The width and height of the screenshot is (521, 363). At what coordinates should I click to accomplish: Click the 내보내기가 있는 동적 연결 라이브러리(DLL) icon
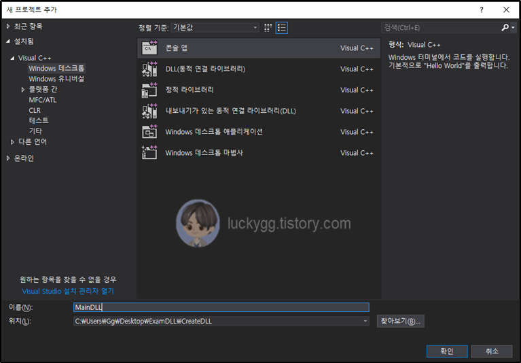point(149,111)
